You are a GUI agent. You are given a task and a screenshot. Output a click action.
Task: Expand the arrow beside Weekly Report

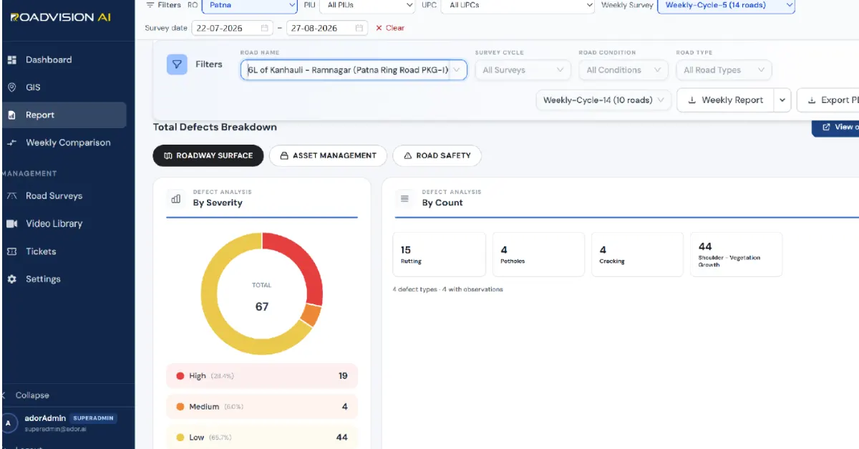coord(782,100)
